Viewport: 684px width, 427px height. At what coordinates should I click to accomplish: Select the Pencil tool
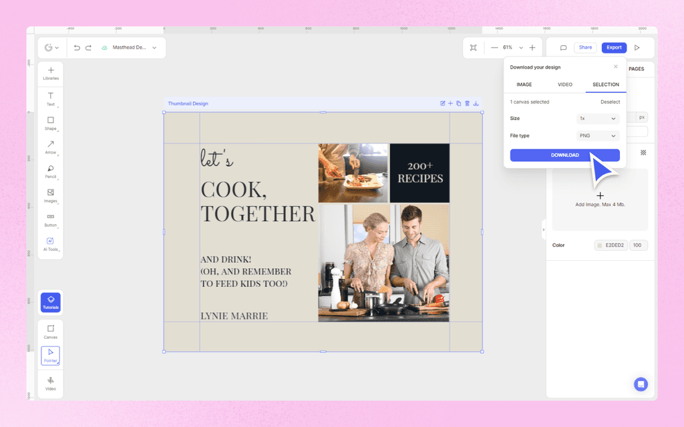click(51, 172)
